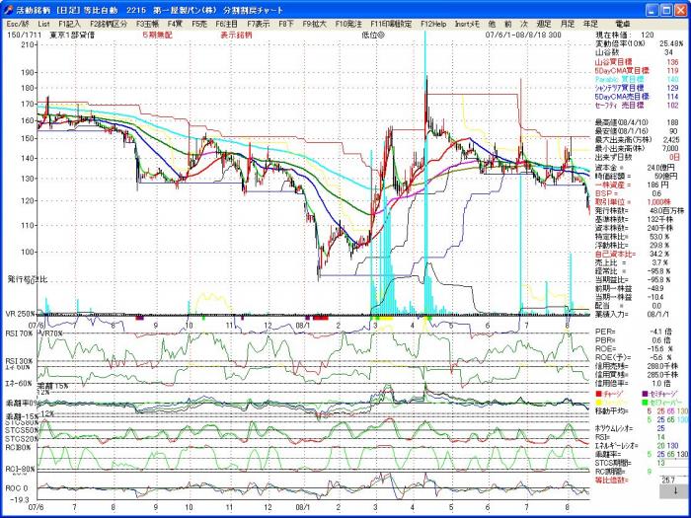Click the PBR= 0.6倍 line

(x=633, y=340)
